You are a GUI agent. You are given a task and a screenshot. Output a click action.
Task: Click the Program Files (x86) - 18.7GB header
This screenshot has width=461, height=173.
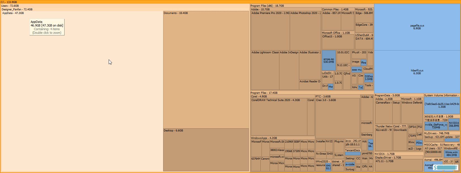312,6
